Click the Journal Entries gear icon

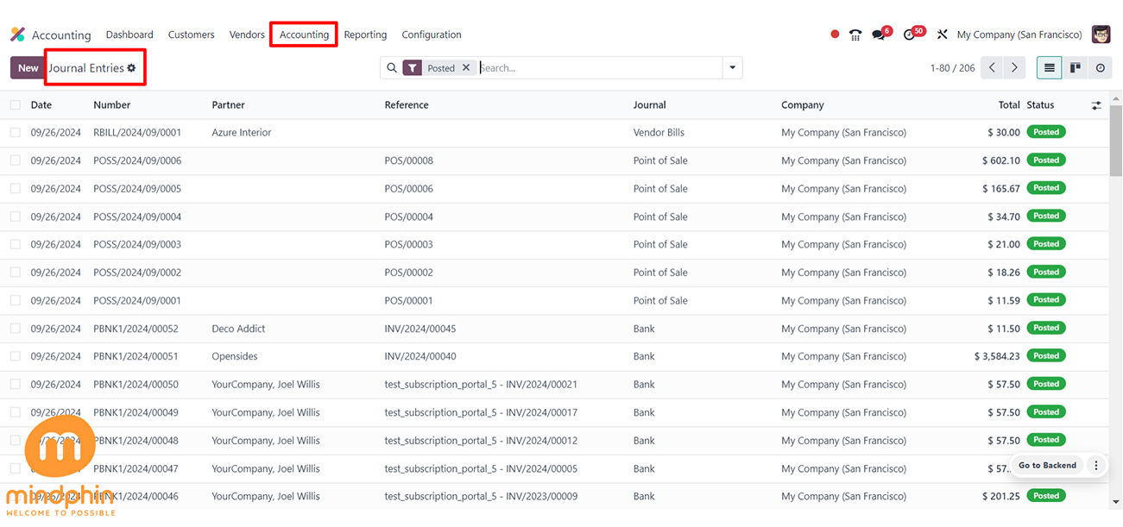coord(132,68)
